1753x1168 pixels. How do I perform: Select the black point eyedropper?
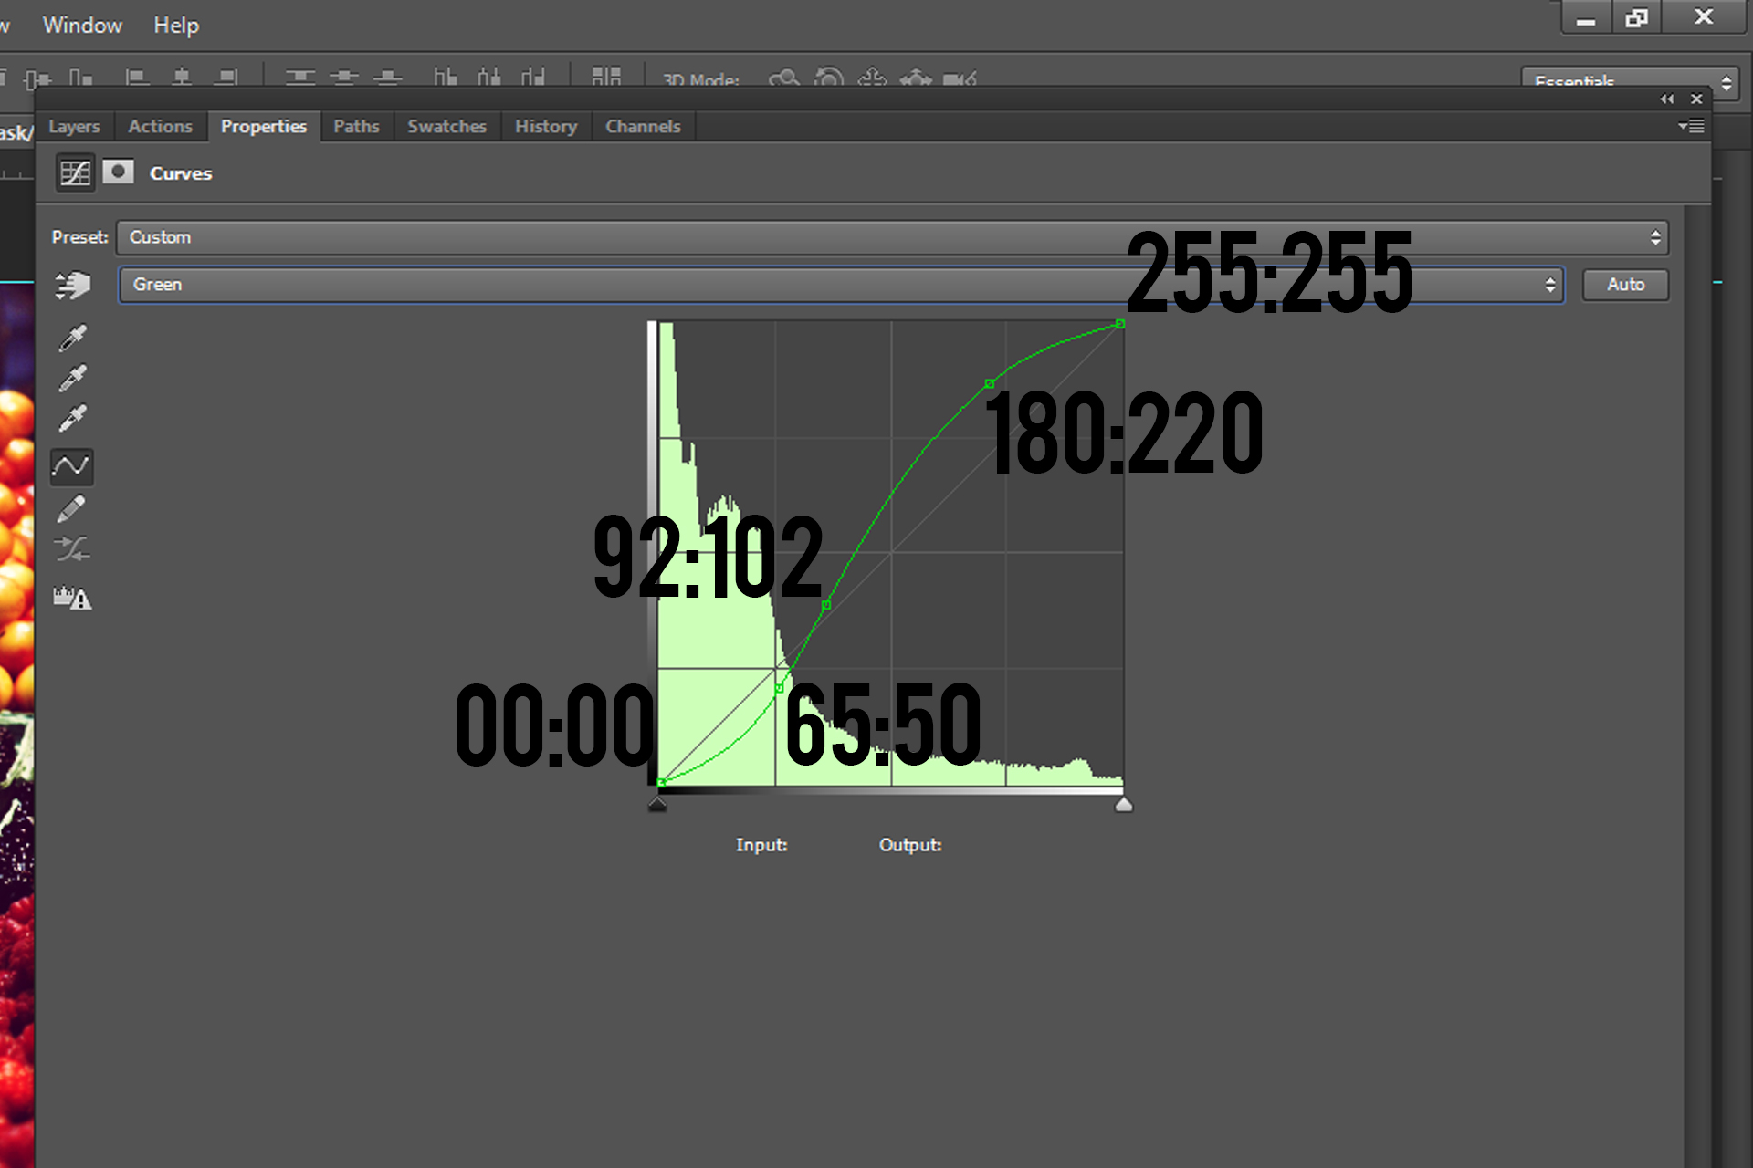(x=72, y=338)
